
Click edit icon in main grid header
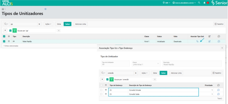209,36
